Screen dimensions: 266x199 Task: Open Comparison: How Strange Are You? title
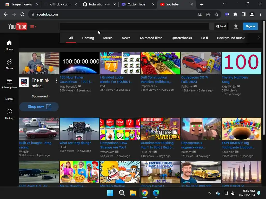pos(114,145)
